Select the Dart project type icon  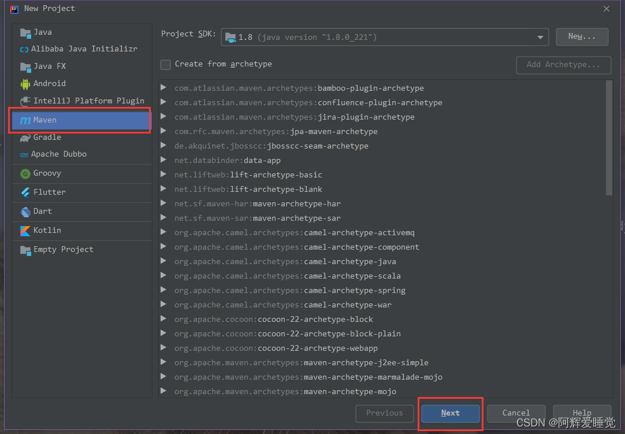[x=25, y=211]
